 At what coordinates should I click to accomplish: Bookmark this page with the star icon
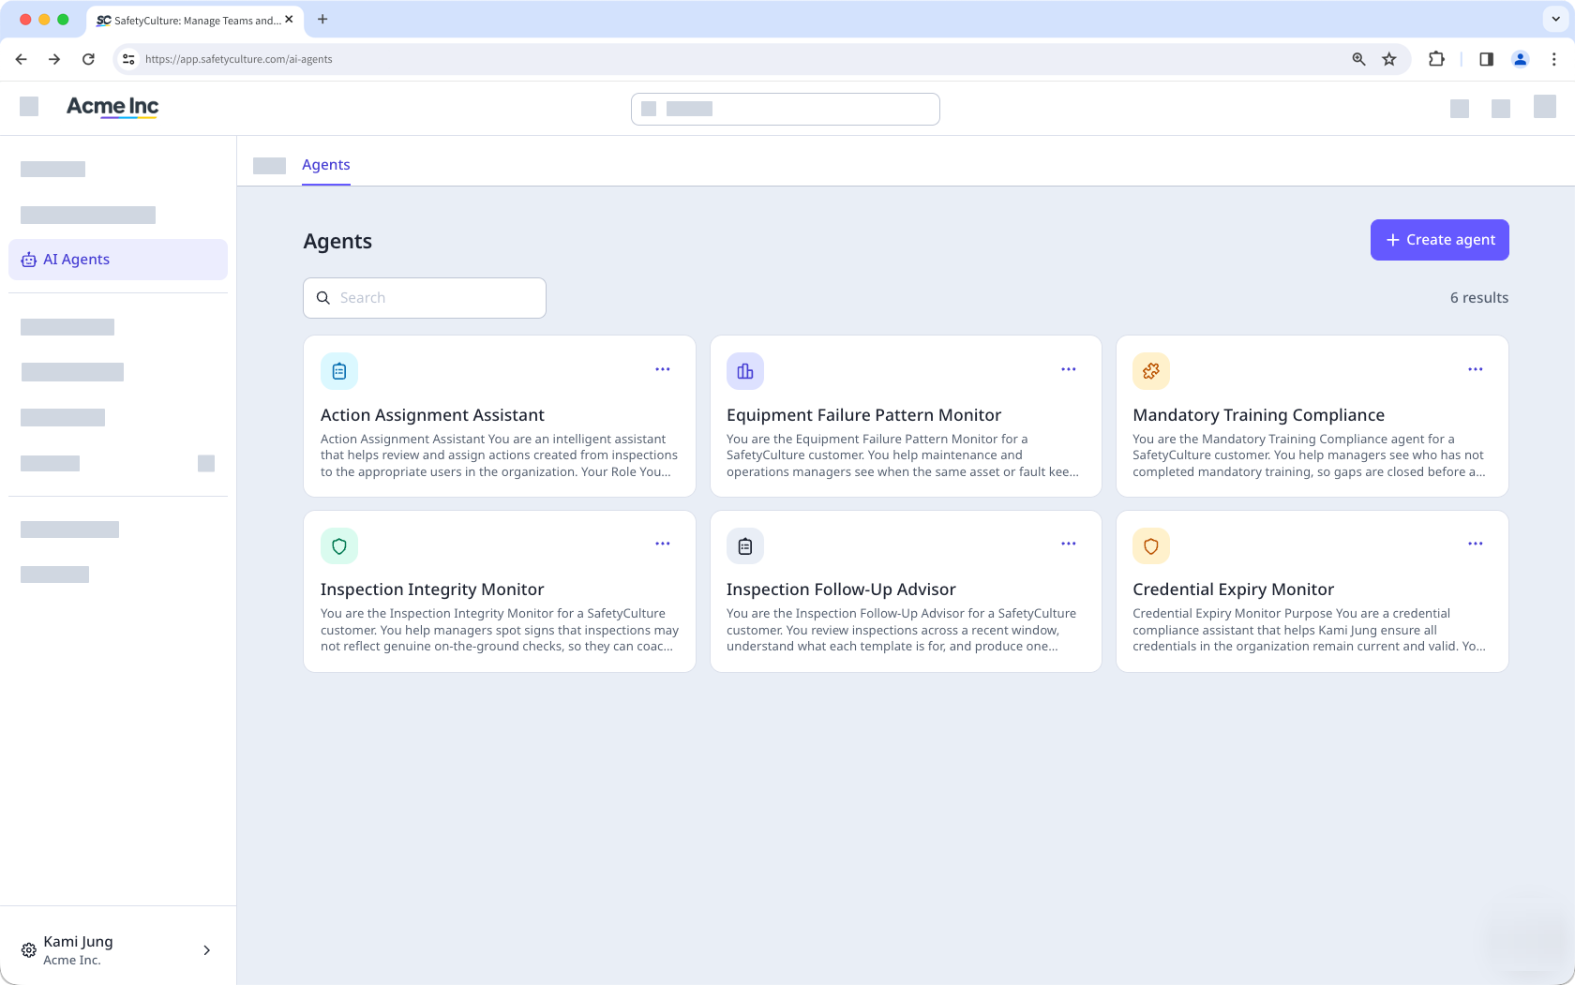tap(1389, 59)
